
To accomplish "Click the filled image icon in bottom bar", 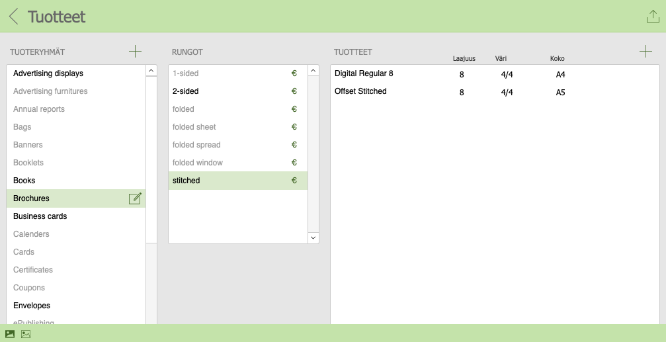I will pyautogui.click(x=10, y=334).
